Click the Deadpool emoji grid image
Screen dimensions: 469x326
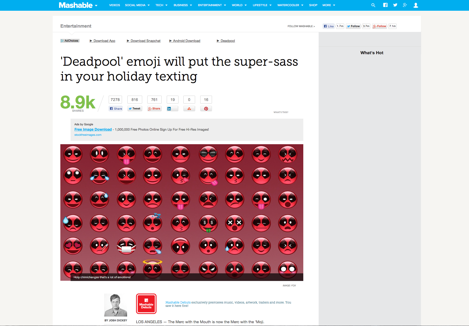point(182,212)
